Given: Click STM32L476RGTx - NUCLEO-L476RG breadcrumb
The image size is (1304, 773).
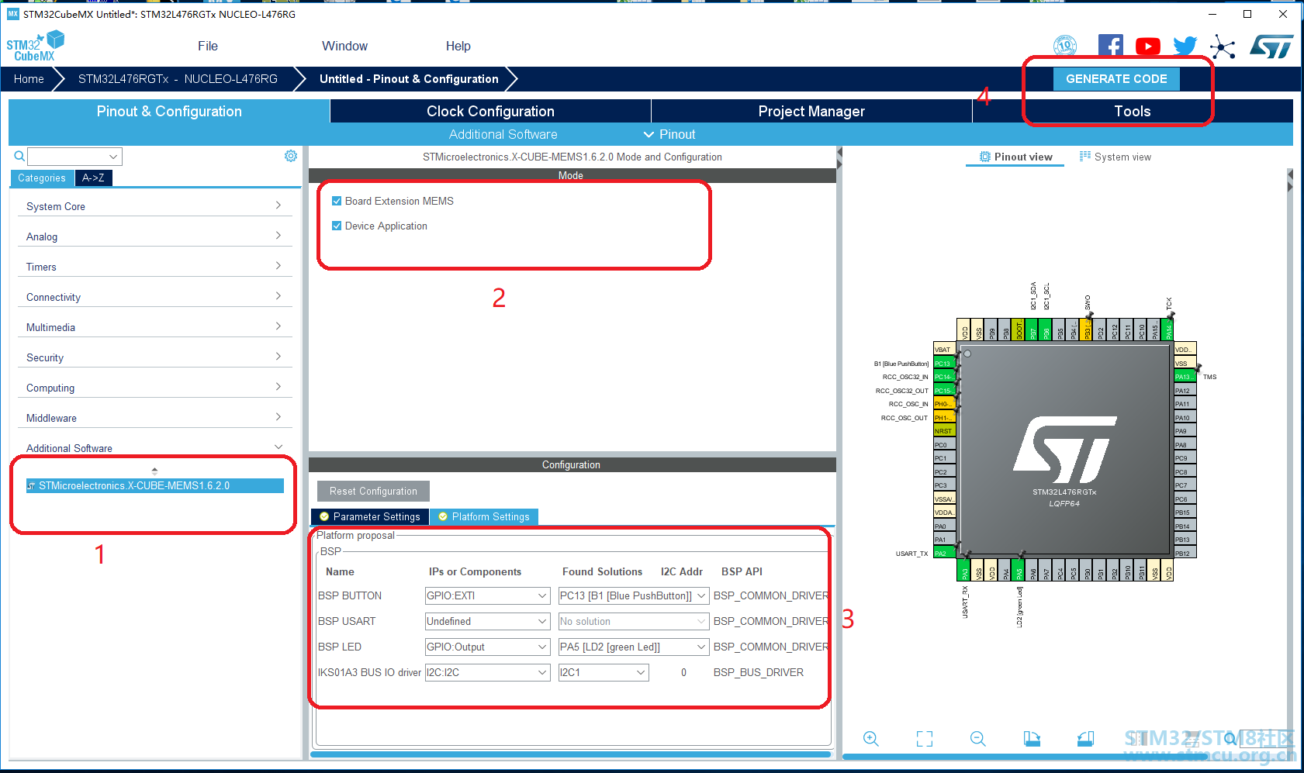Looking at the screenshot, I should (x=178, y=78).
